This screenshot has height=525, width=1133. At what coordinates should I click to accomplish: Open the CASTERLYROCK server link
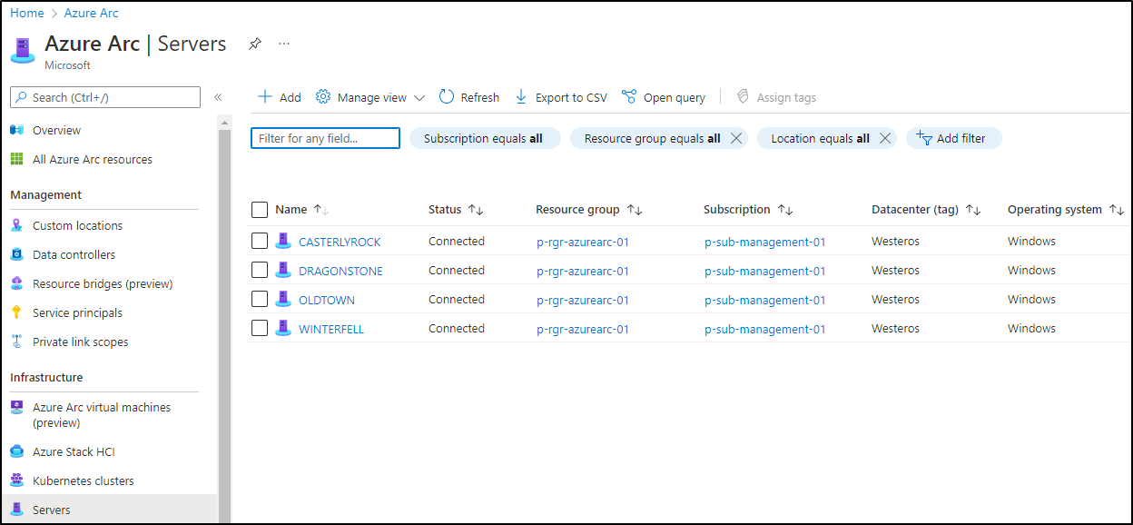[x=340, y=242]
